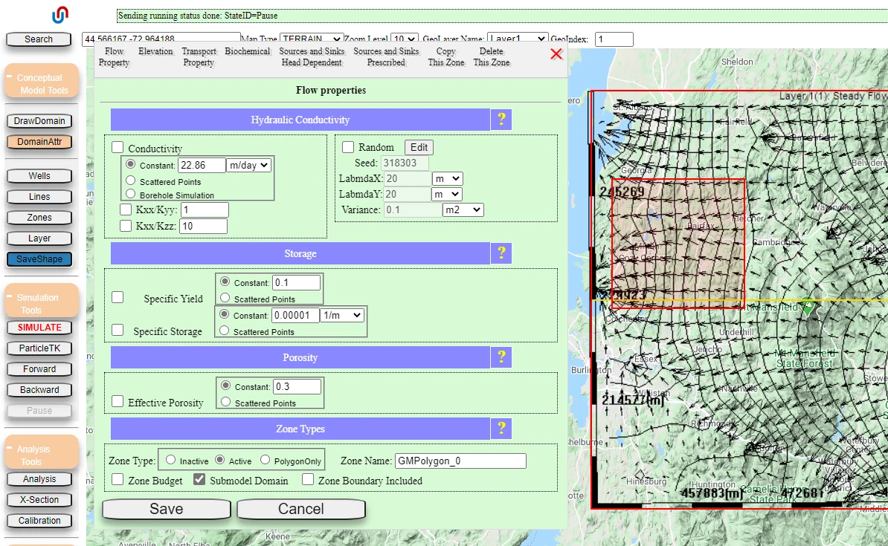Select Specific Storage Scattered Points radio
This screenshot has height=546, width=888.
(225, 331)
